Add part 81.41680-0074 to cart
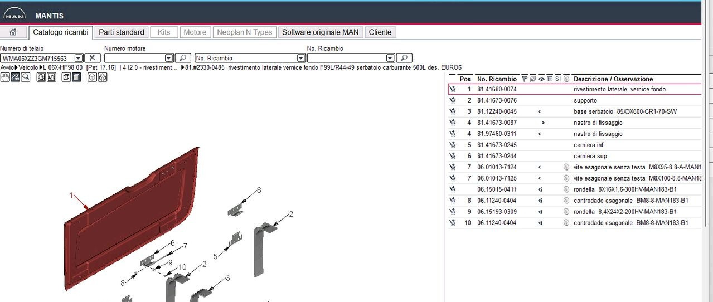Viewport: 713px width, 302px height. point(453,89)
